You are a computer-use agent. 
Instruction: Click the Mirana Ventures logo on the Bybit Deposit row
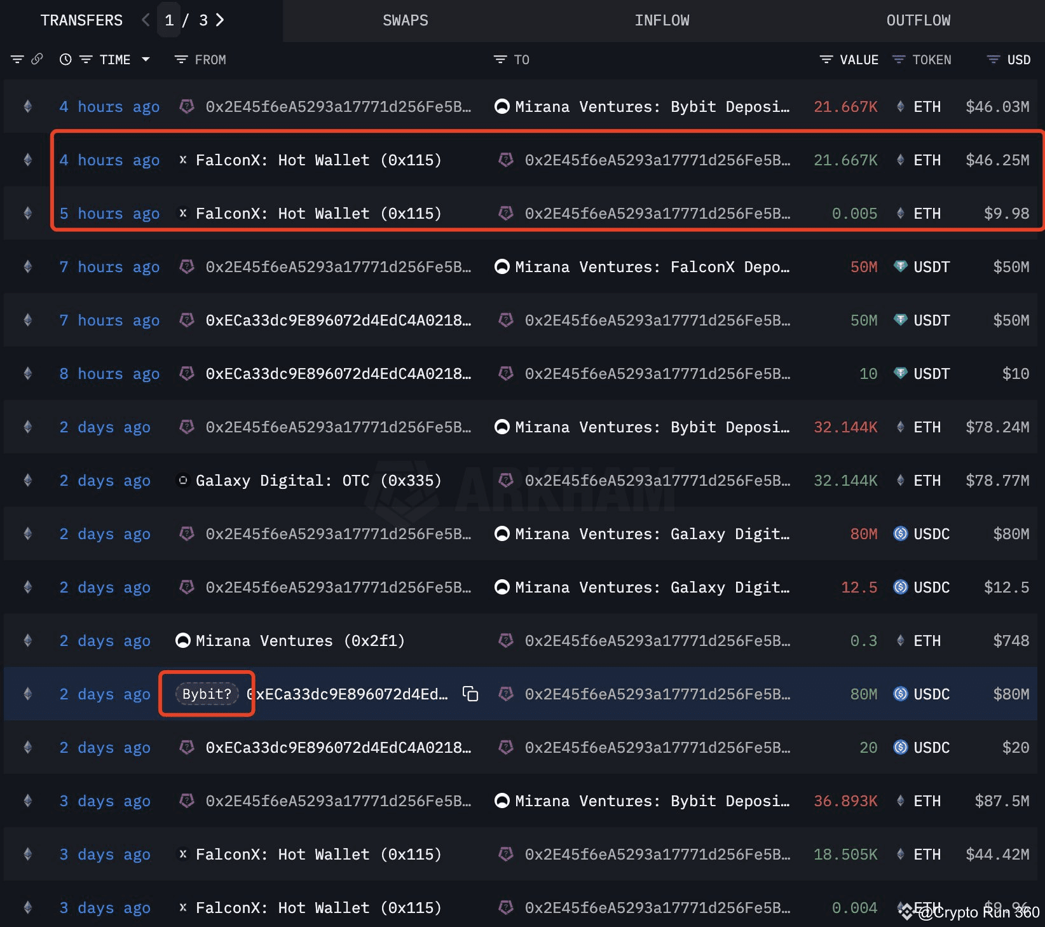click(x=502, y=106)
